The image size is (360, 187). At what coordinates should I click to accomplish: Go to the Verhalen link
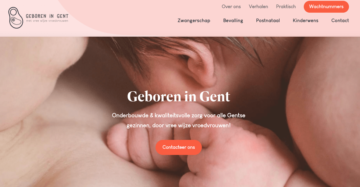tap(258, 6)
